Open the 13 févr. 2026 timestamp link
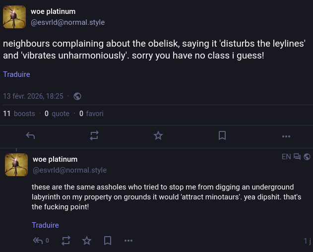The width and height of the screenshot is (313, 252). coord(33,96)
